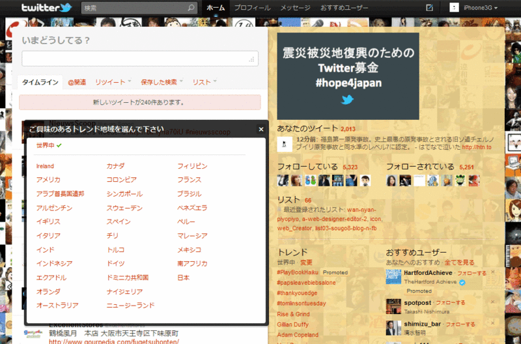Follow HartfordAchieve via フォローする
This screenshot has width=521, height=344.
472,273
